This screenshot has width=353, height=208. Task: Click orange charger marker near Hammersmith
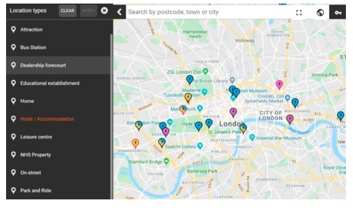pyautogui.click(x=136, y=143)
